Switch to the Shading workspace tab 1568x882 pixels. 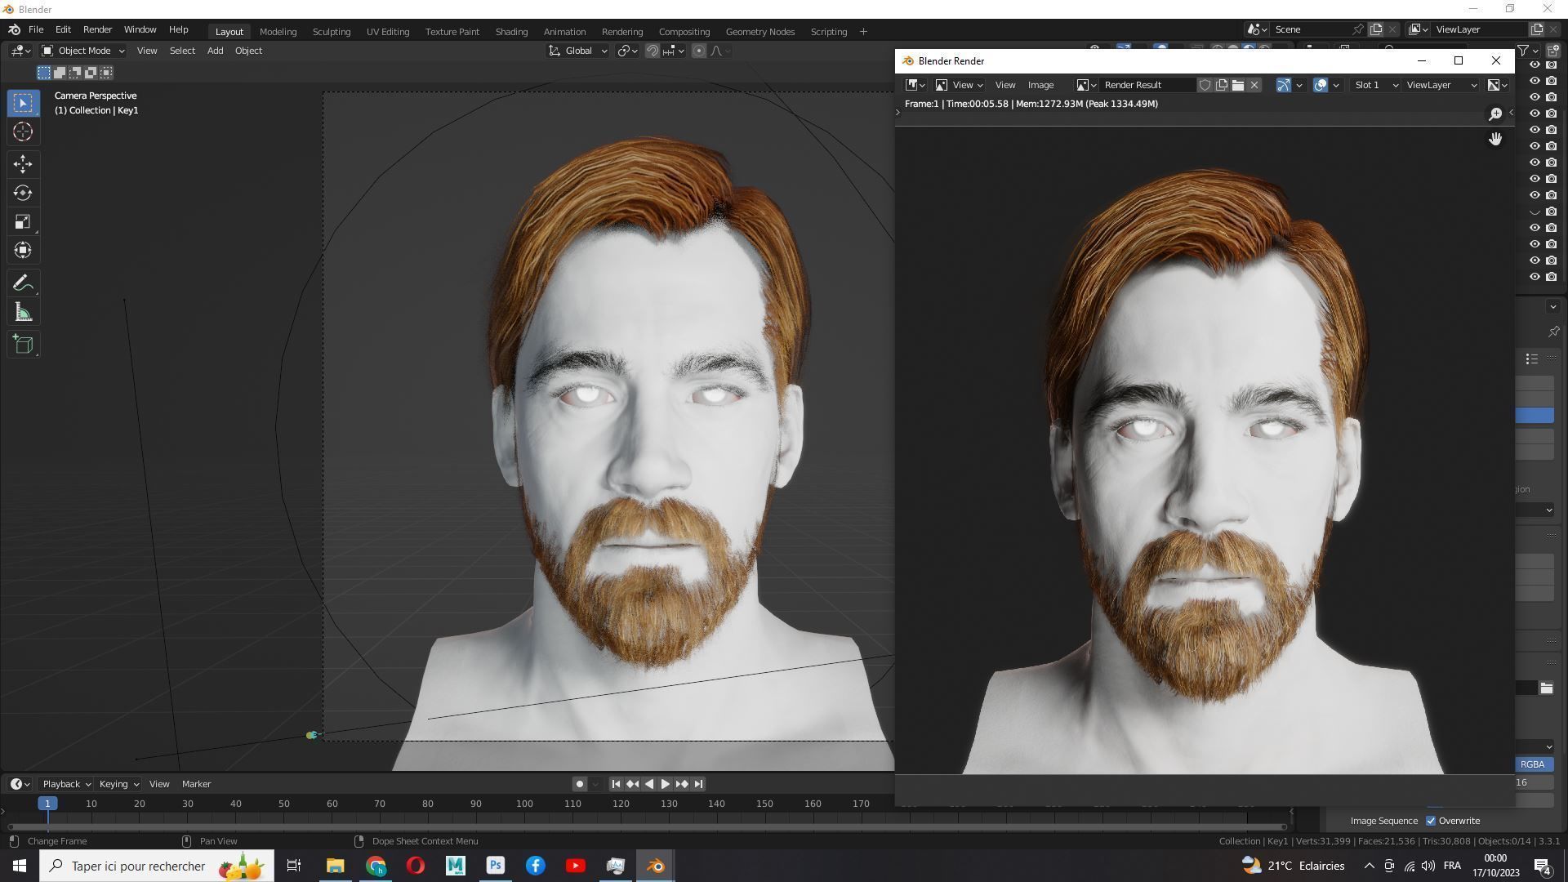[511, 32]
